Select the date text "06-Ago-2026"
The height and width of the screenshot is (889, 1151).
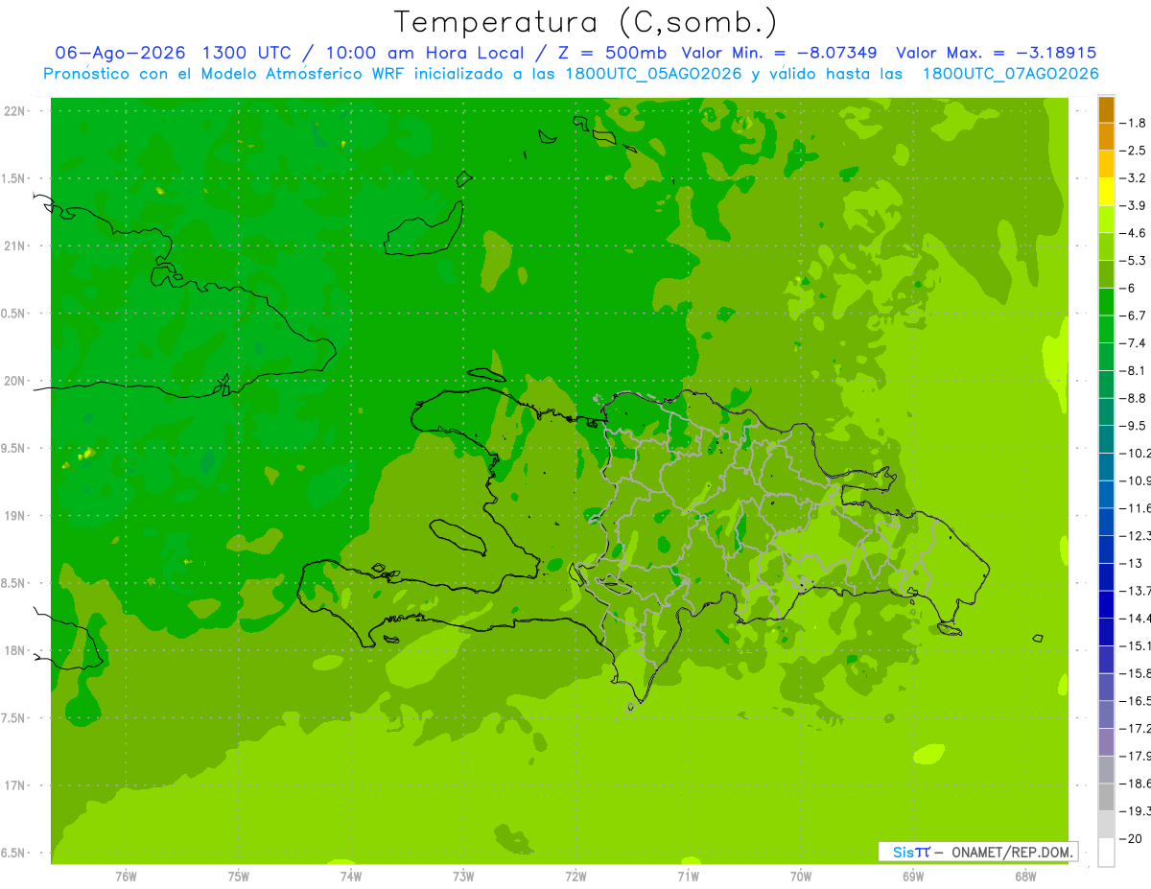[122, 53]
